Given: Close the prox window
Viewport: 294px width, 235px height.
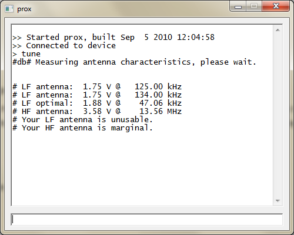Looking at the screenshot, I should (x=276, y=6).
